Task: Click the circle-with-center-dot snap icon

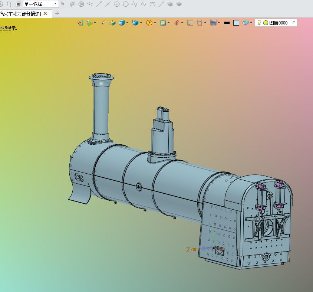Action: click(117, 4)
